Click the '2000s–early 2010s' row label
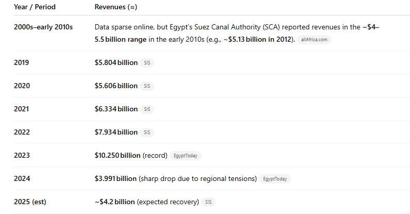The width and height of the screenshot is (410, 214). [x=43, y=27]
